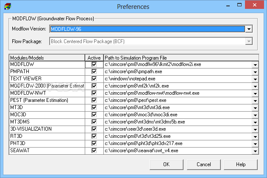Disable the MT3D Active checkbox

94,107
